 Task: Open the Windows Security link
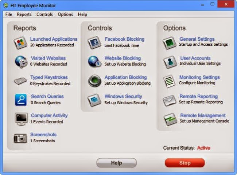[x=123, y=96]
